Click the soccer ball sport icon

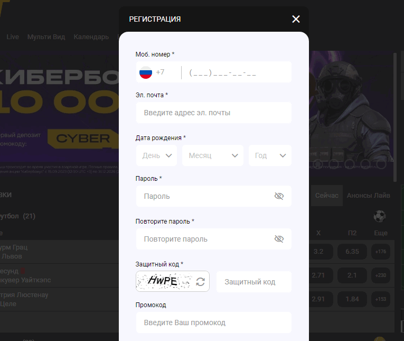tap(380, 216)
